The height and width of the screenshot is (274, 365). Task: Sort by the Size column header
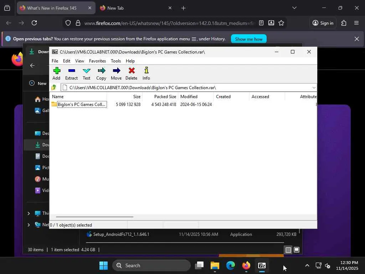125,96
